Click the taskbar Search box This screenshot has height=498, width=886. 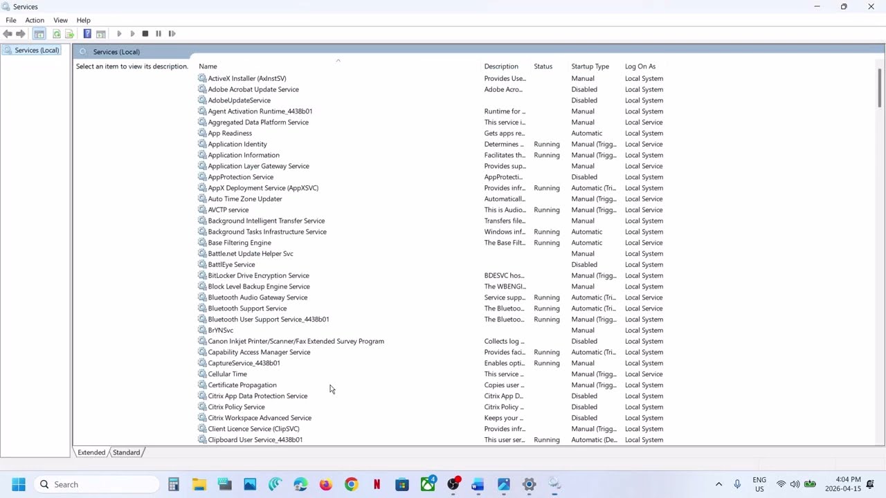tap(97, 484)
